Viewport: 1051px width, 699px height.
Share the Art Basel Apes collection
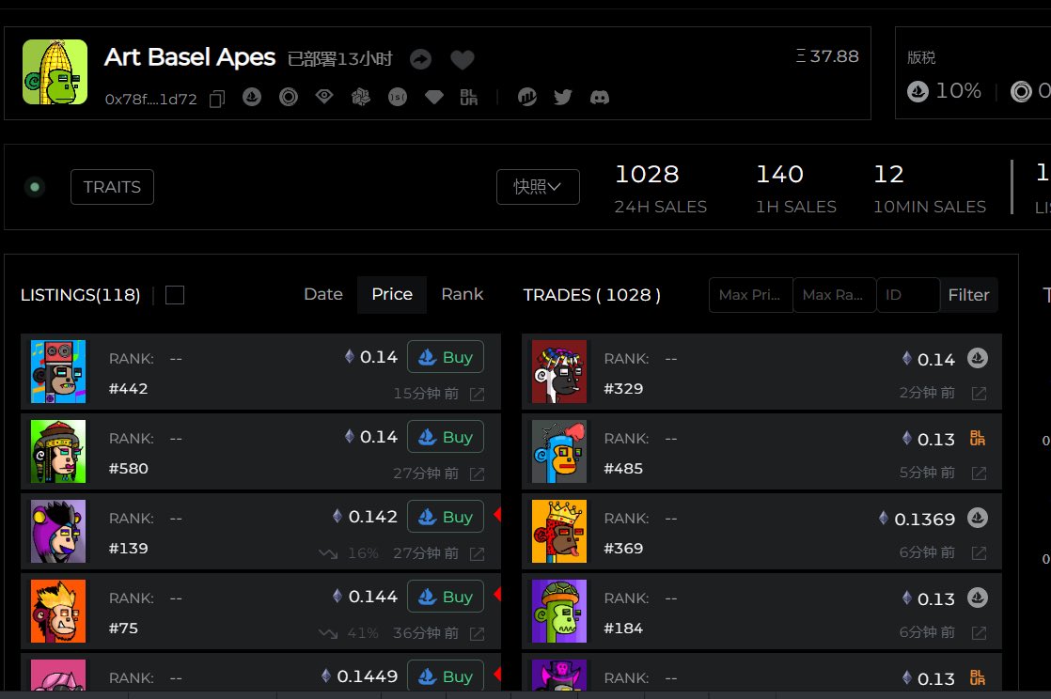pos(421,59)
